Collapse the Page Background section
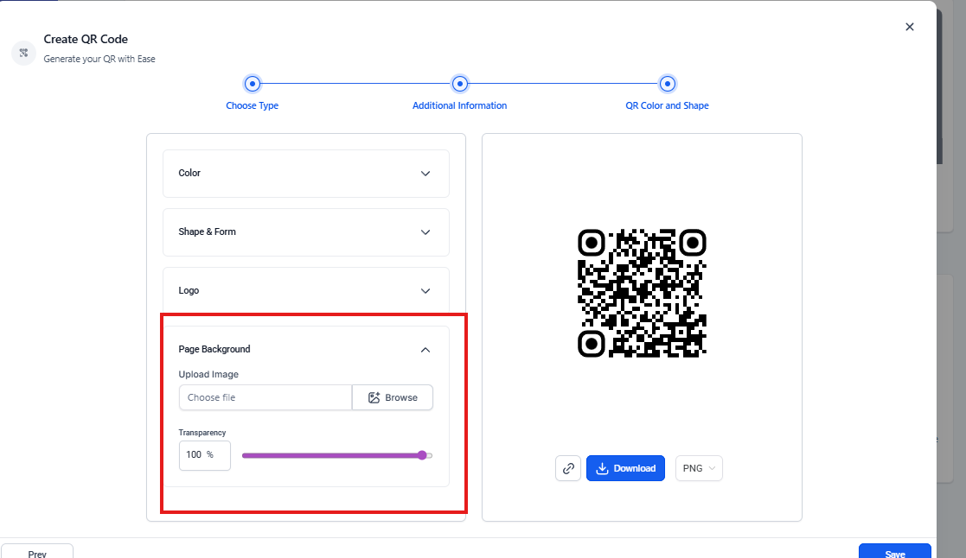Image resolution: width=966 pixels, height=558 pixels. coord(425,350)
